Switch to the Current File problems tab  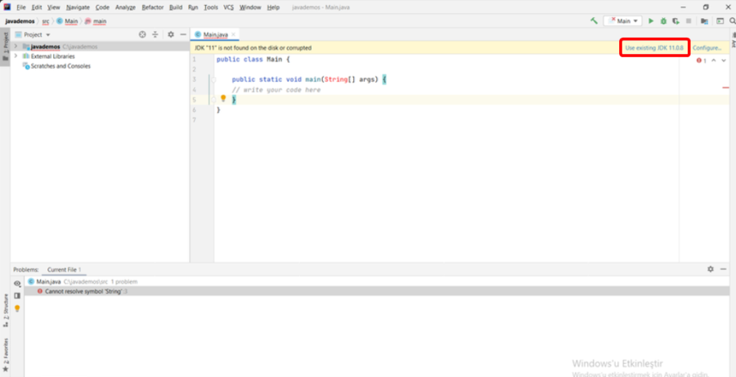(65, 270)
